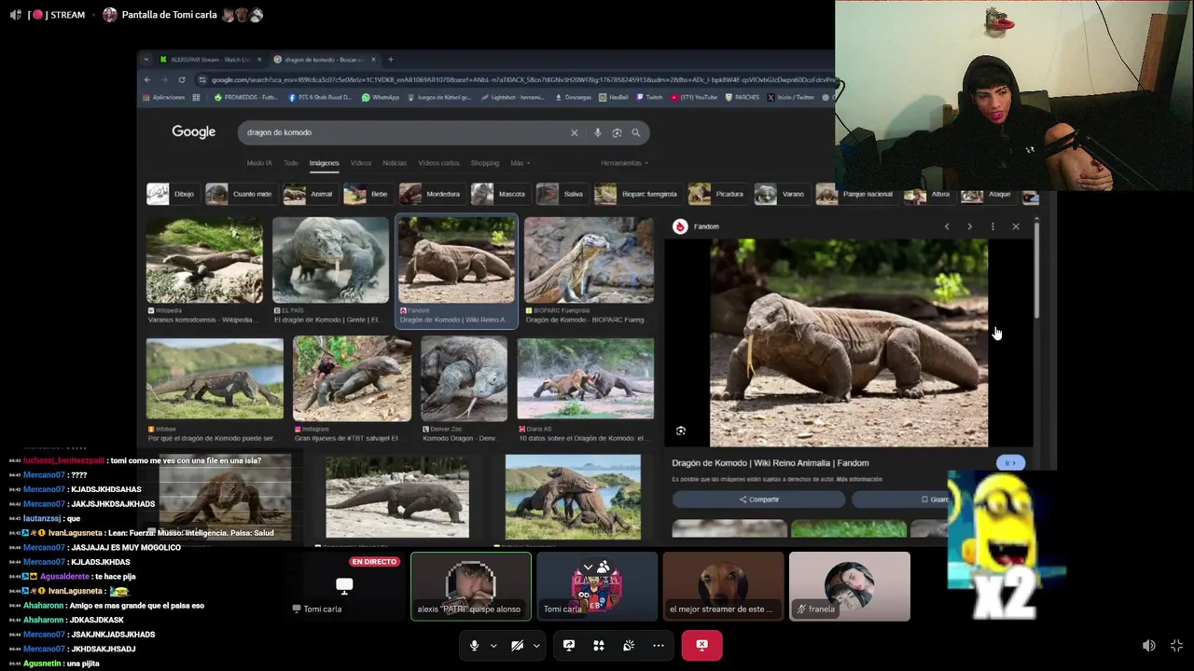Viewport: 1194px width, 671px height.
Task: Click the Fandom source icon in preview
Action: pyautogui.click(x=680, y=226)
